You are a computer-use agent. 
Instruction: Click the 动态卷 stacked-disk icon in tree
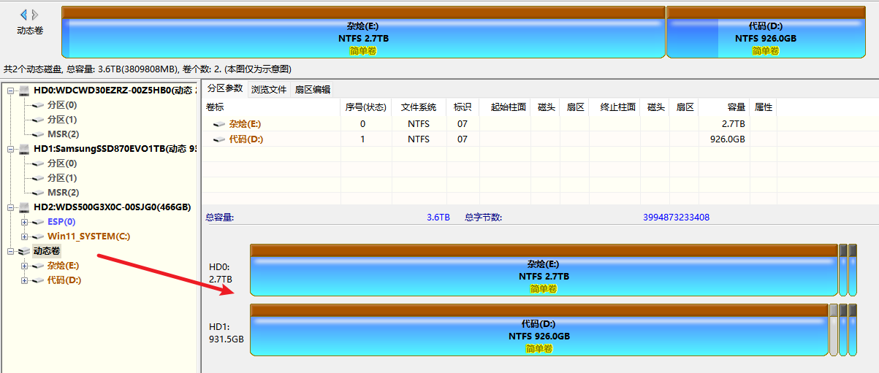click(24, 251)
